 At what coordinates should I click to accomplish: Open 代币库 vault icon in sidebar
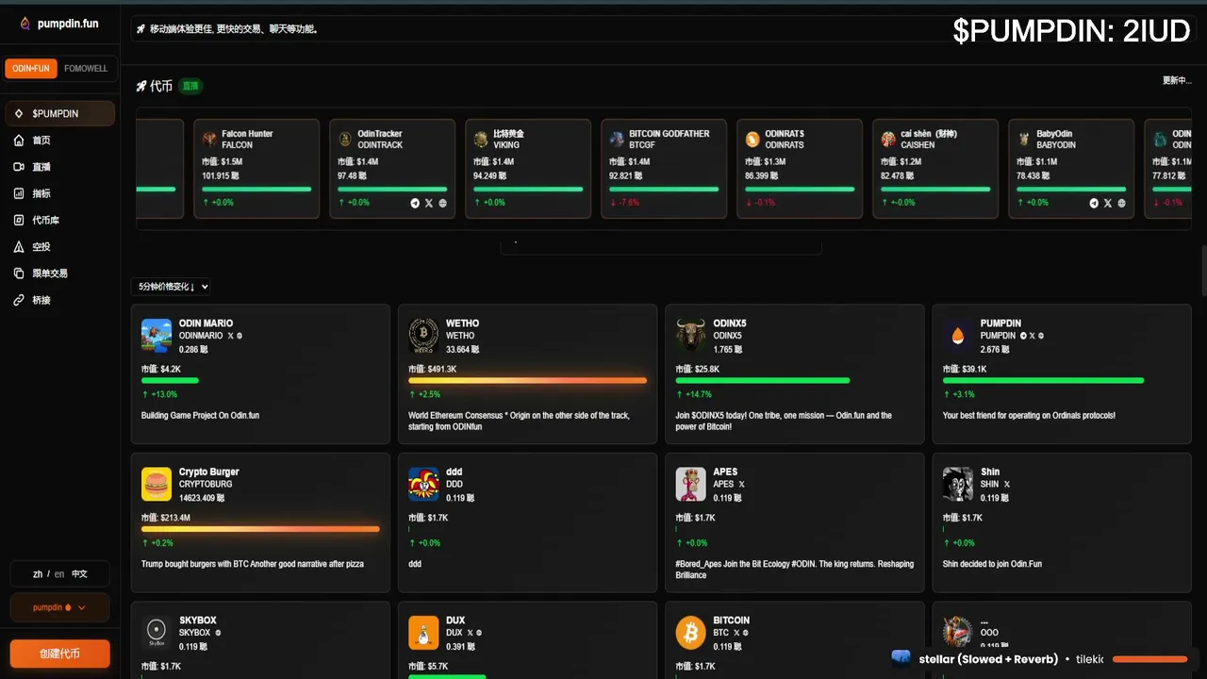pyautogui.click(x=19, y=220)
